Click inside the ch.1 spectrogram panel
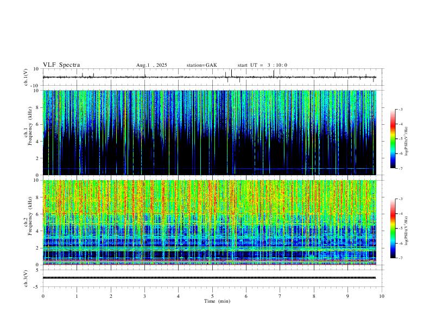This screenshot has height=332, width=430. pyautogui.click(x=210, y=132)
